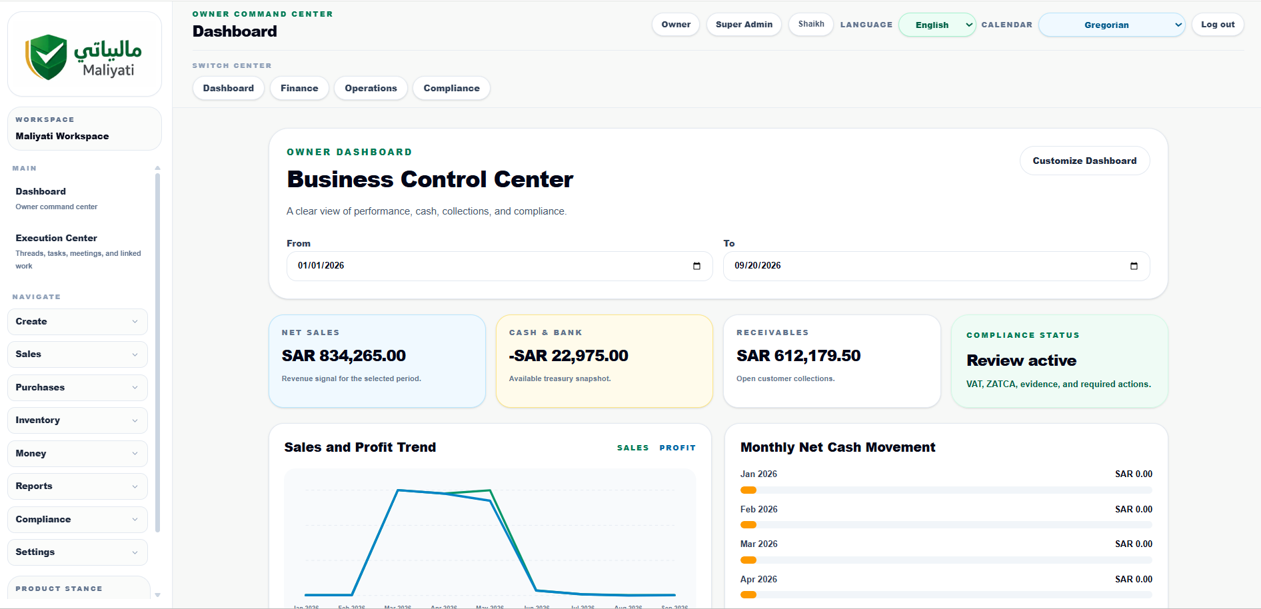Open Dashboard in the sidebar
The image size is (1261, 609).
[x=77, y=199]
